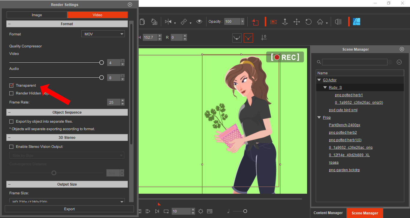Uncheck the Transparent checkbox
The width and height of the screenshot is (410, 218).
point(11,85)
